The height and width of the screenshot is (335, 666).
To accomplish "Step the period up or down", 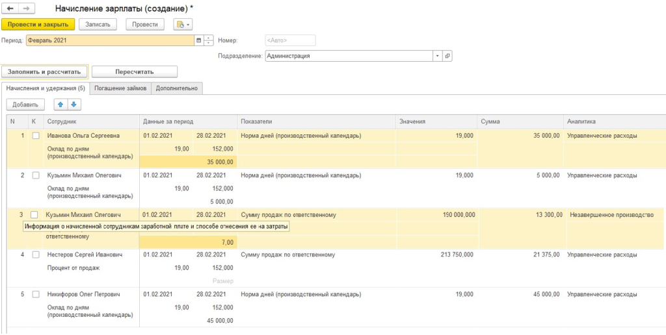I will click(209, 41).
